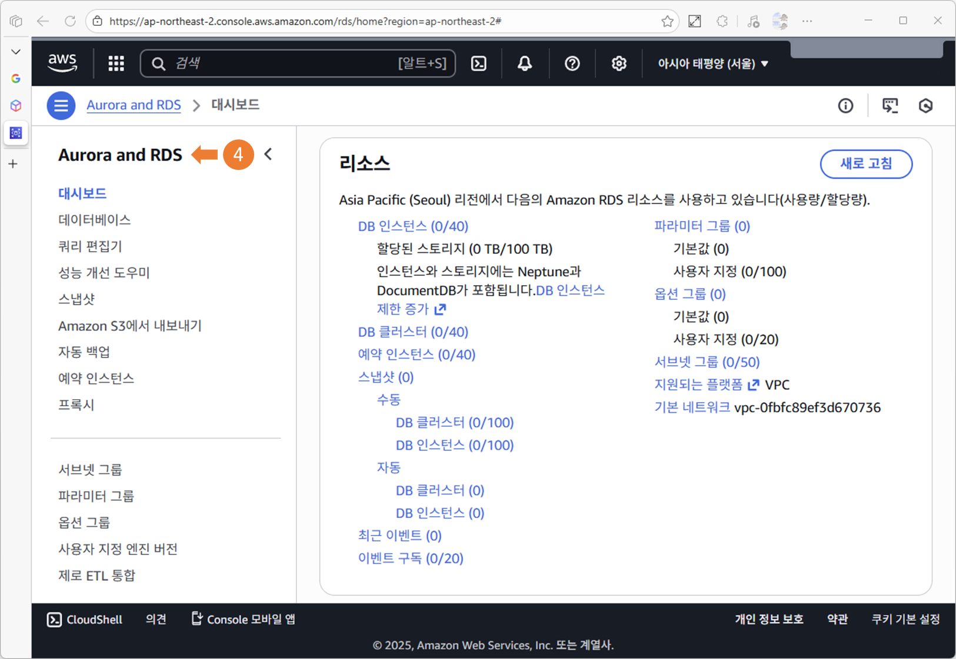956x659 pixels.
Task: Click the browser address bar URL
Action: (305, 21)
